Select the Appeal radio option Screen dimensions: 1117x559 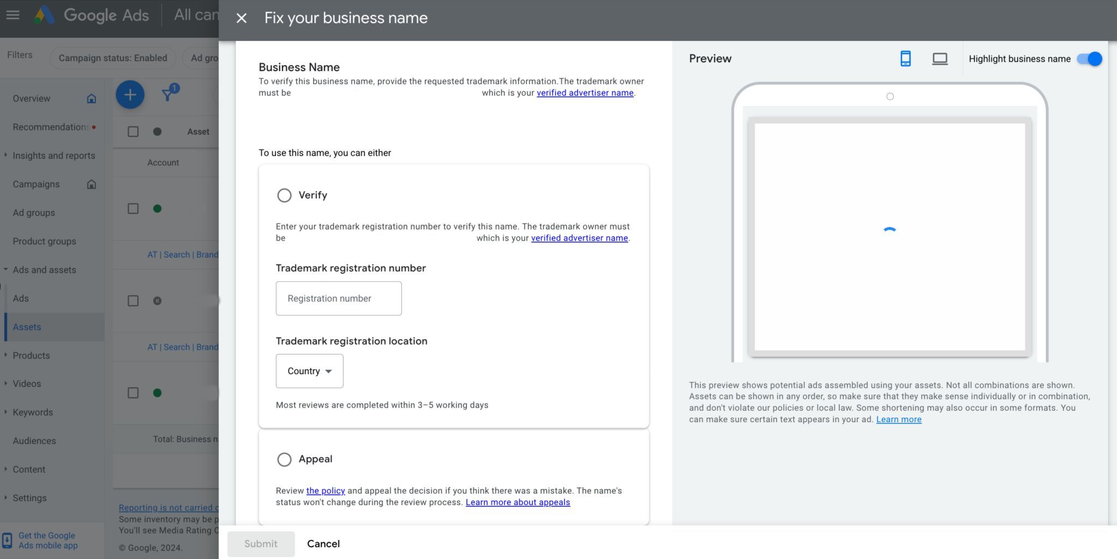click(x=284, y=459)
